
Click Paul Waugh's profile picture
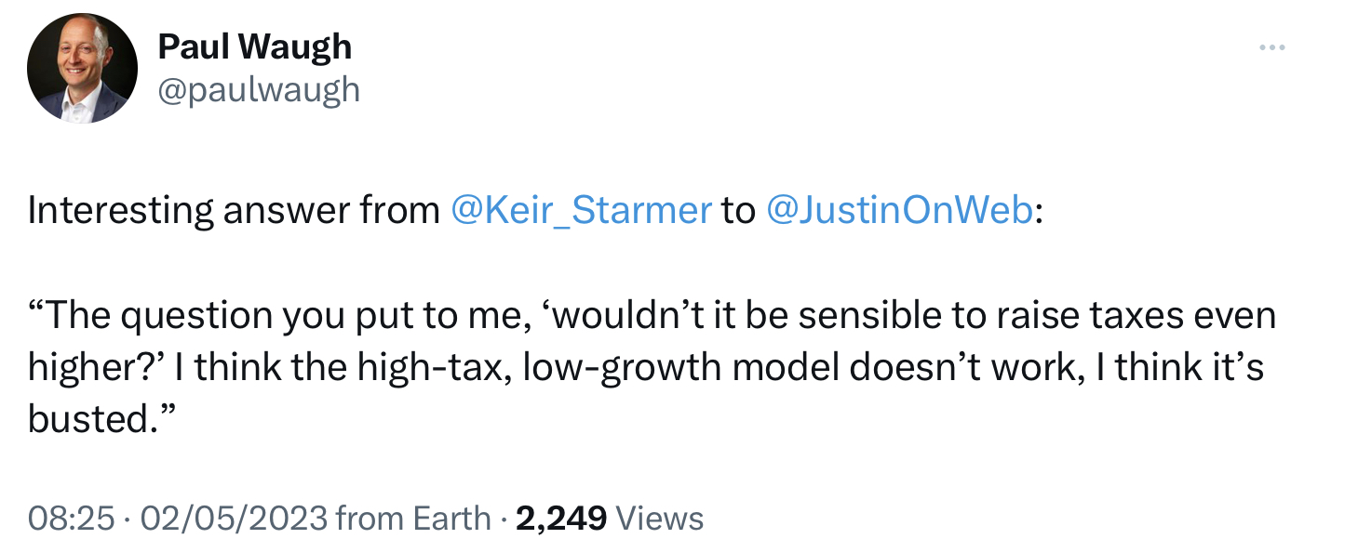[82, 68]
